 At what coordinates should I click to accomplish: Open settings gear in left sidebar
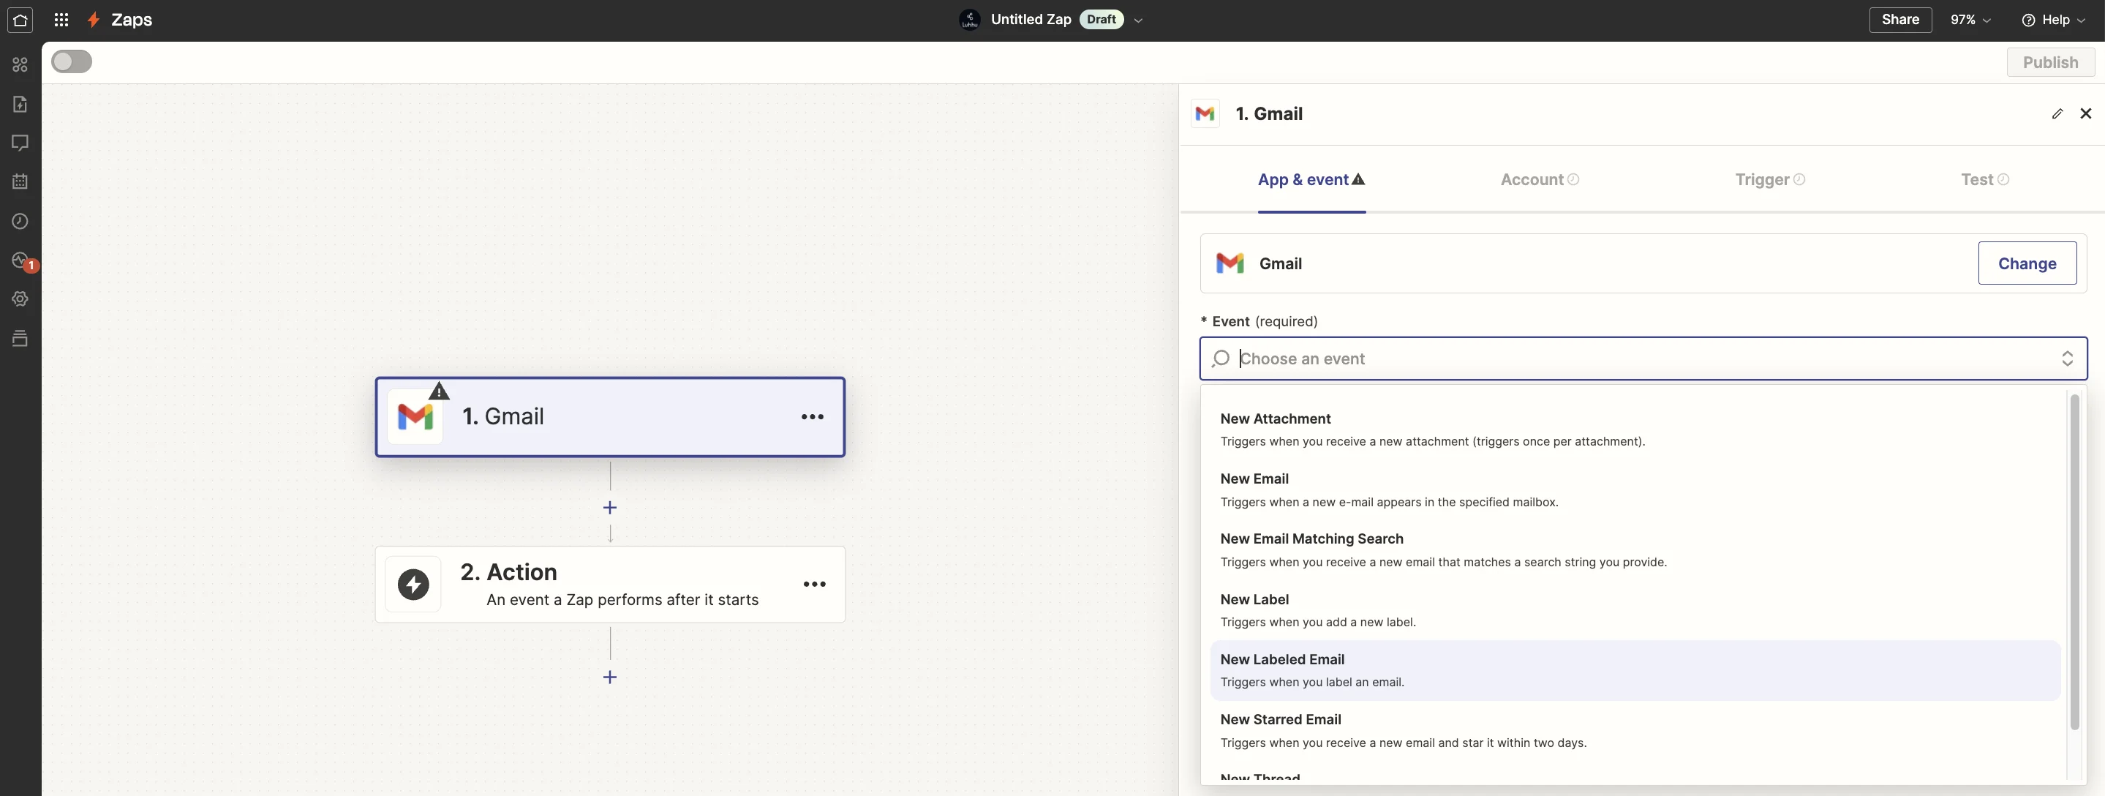[20, 299]
